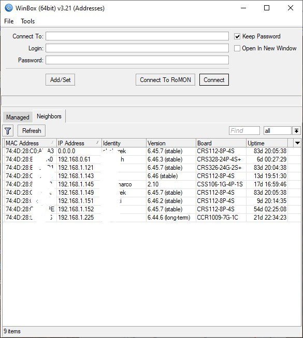Click board CRS328-24P-4S+ cell
Viewport: 303px width, 338px height.
(x=219, y=159)
